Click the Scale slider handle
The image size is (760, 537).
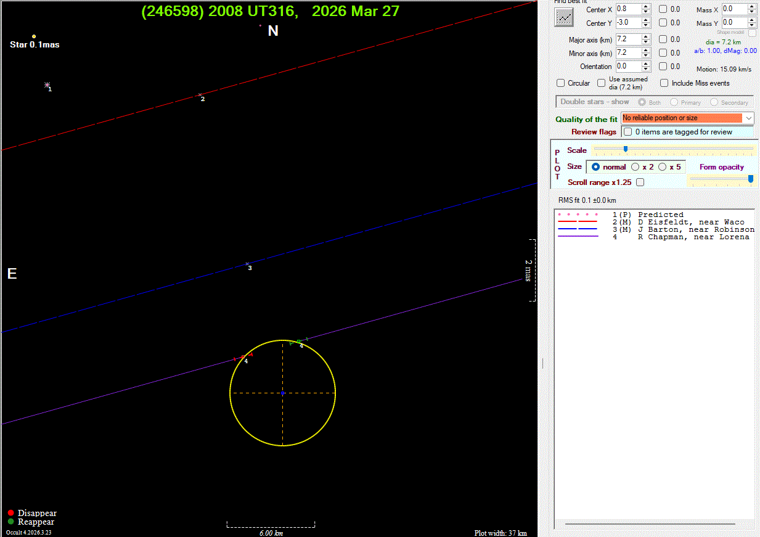(x=626, y=149)
